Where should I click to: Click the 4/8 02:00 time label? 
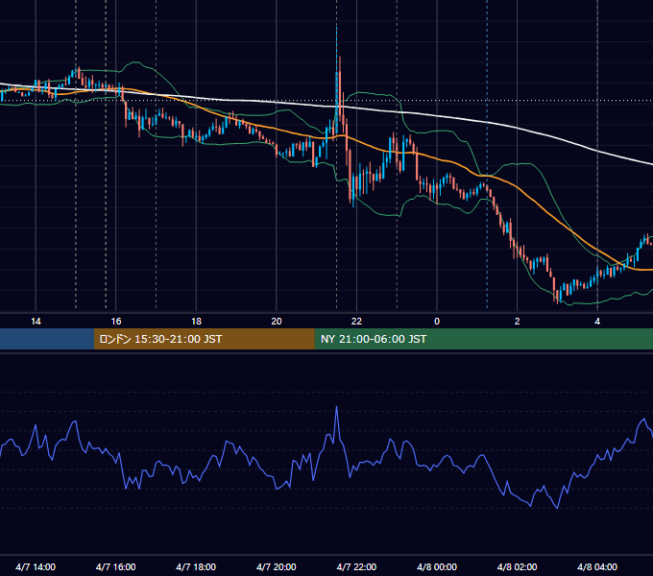coord(517,566)
